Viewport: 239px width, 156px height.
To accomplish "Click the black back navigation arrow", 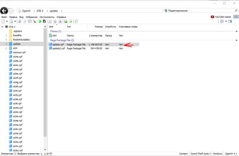I will (x=4, y=11).
